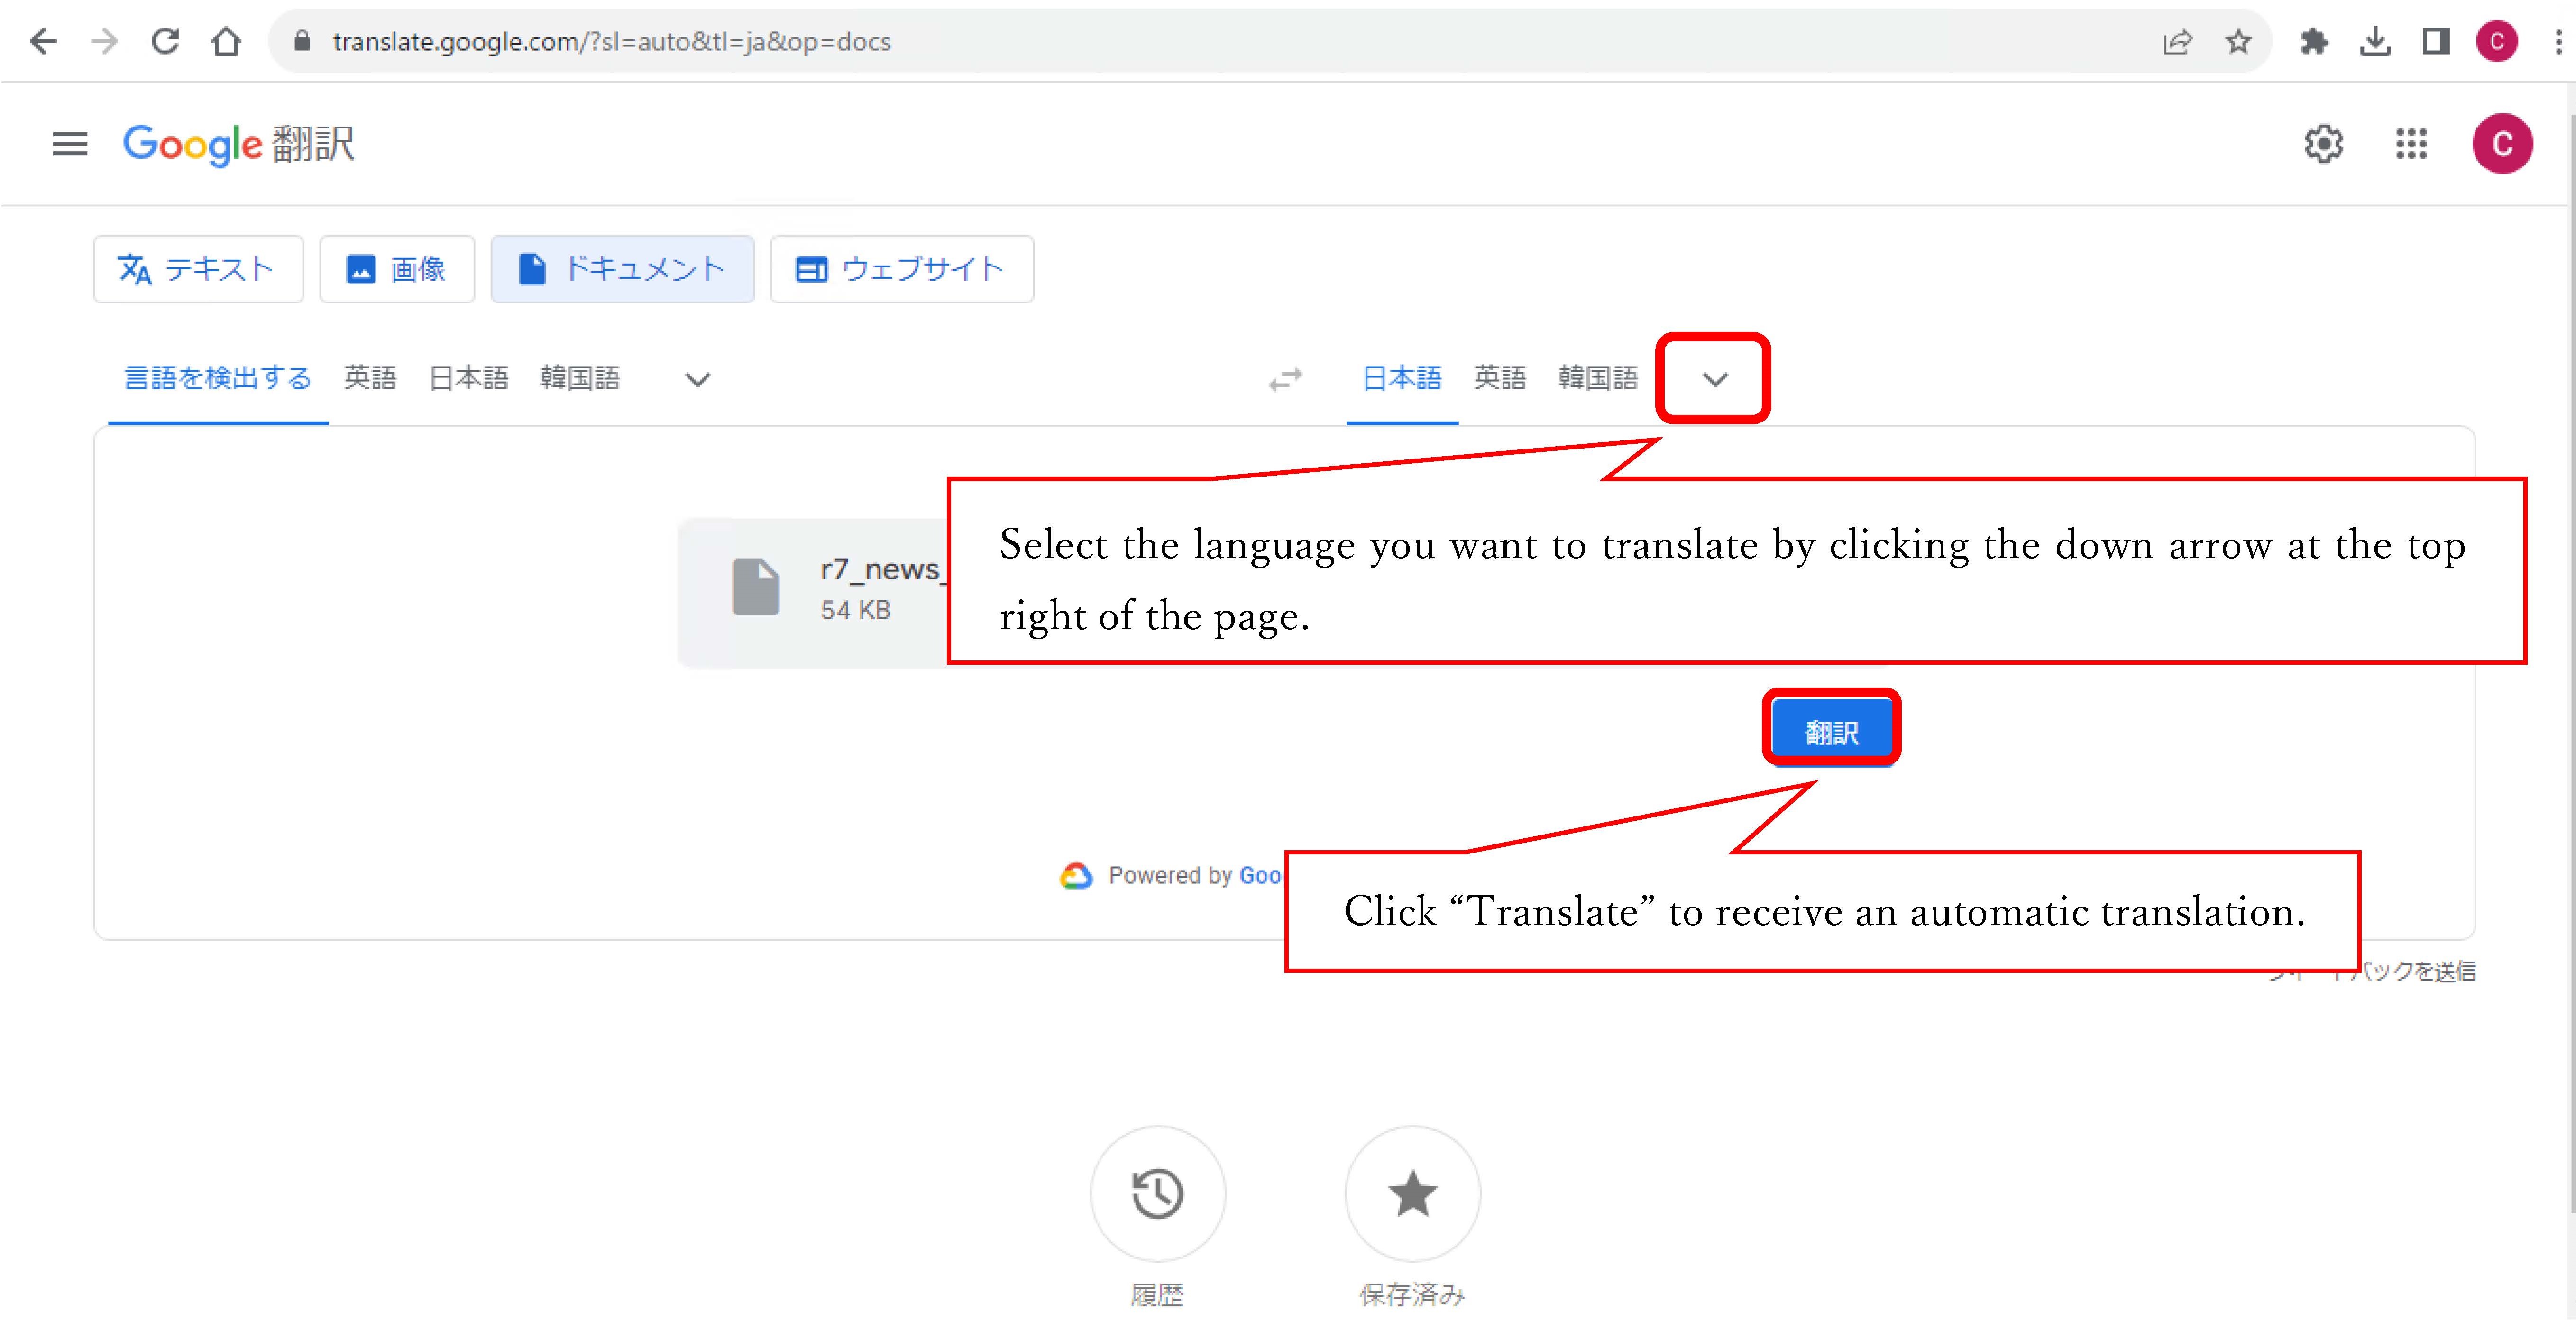Open the 保存済み saved star button
The width and height of the screenshot is (2576, 1330).
[x=1412, y=1193]
